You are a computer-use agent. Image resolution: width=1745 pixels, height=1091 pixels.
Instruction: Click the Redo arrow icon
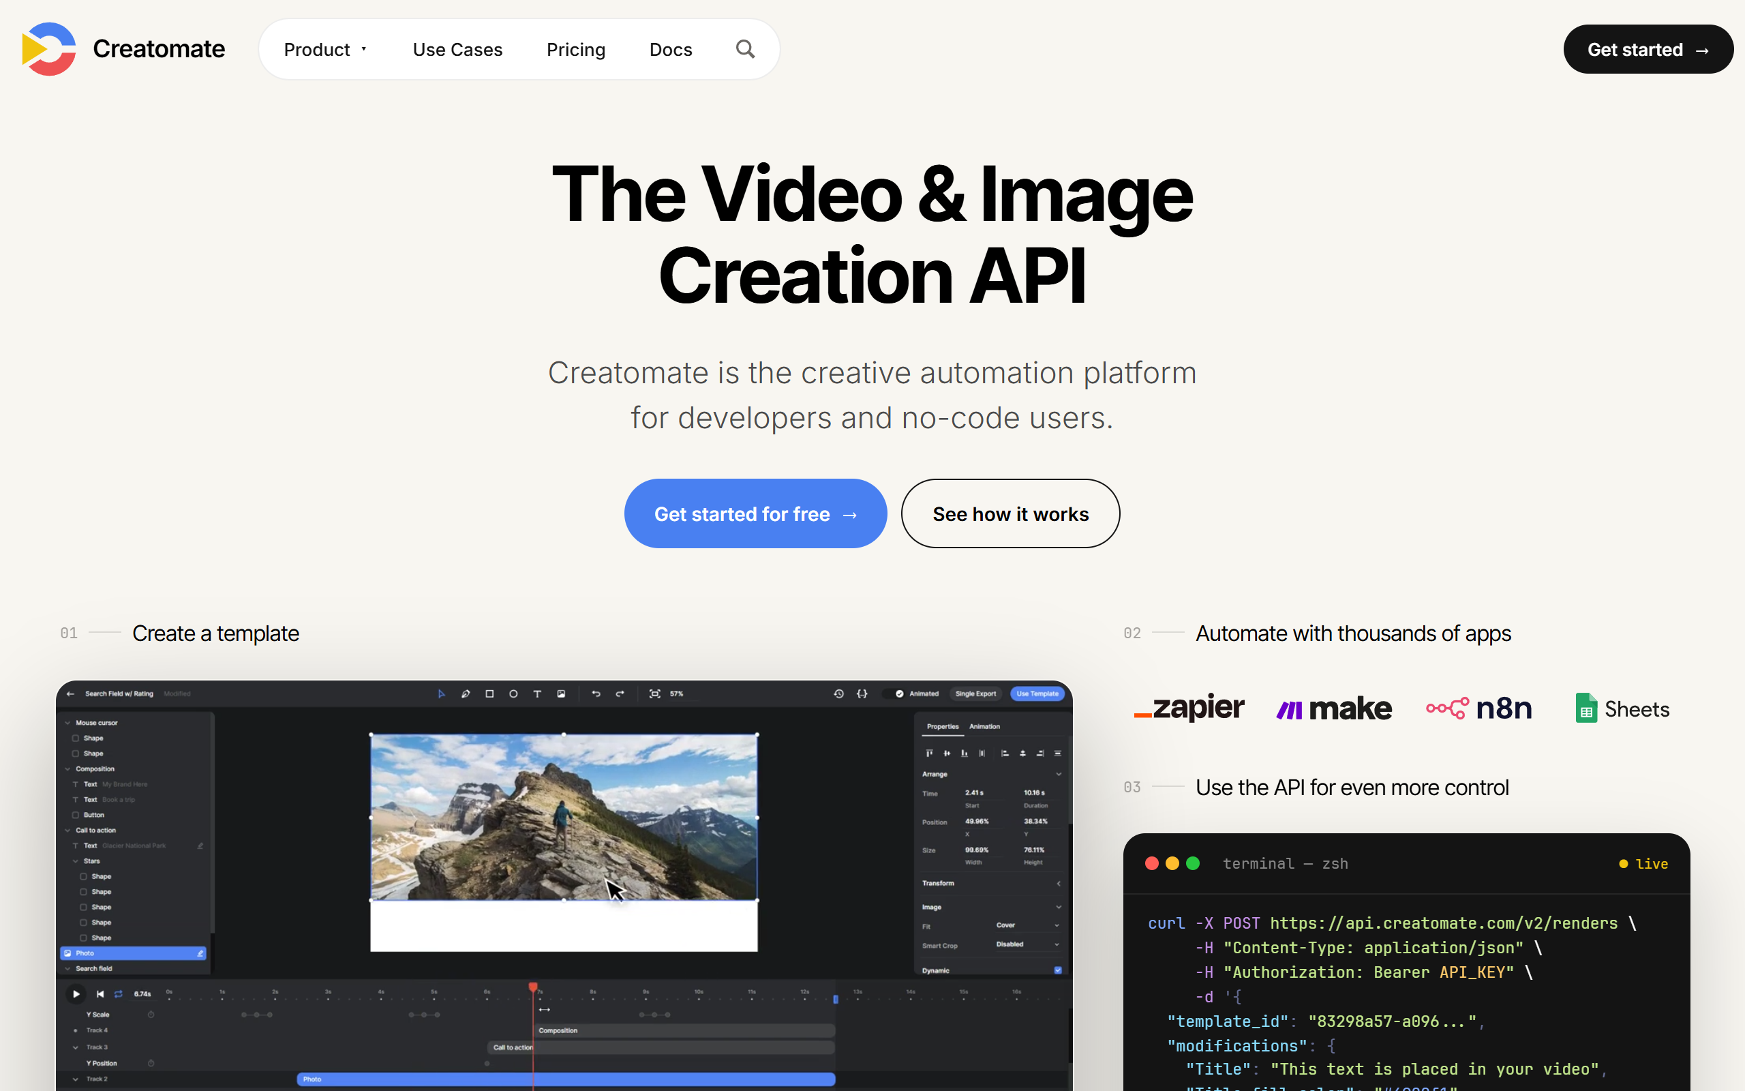[620, 693]
